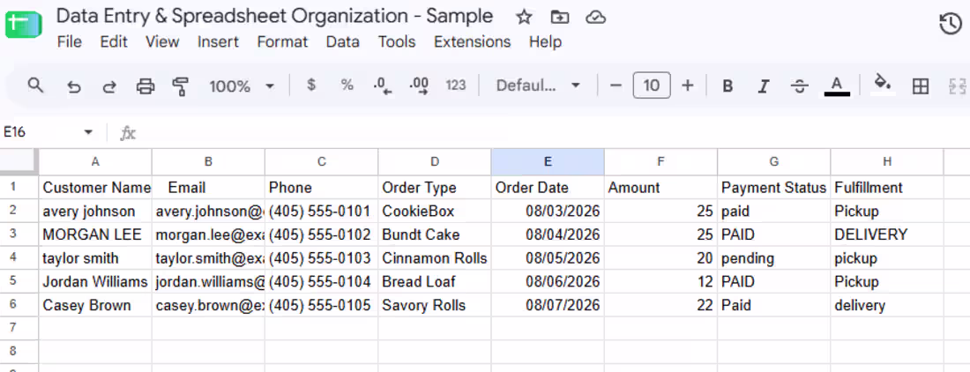Select column E header
The width and height of the screenshot is (970, 372).
point(548,161)
